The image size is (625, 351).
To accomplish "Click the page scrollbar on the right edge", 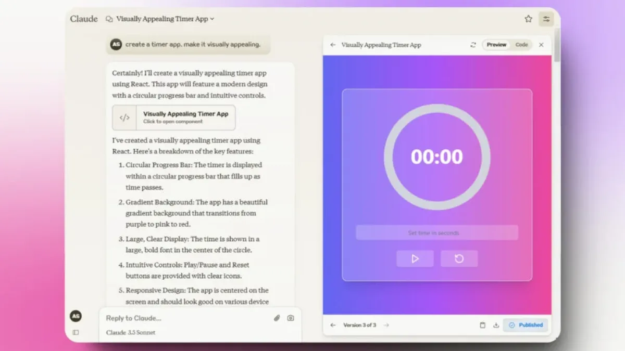I will pyautogui.click(x=557, y=46).
